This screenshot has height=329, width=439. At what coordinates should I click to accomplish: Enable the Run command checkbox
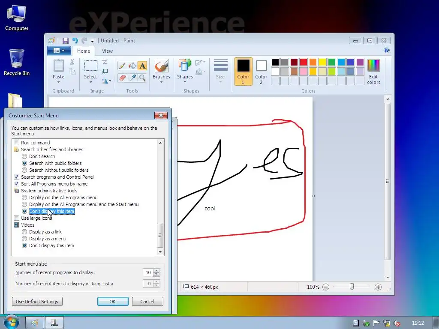coord(17,143)
